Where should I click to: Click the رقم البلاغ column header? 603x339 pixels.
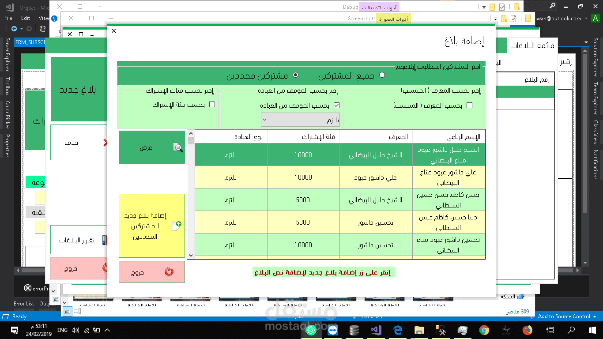click(x=537, y=79)
